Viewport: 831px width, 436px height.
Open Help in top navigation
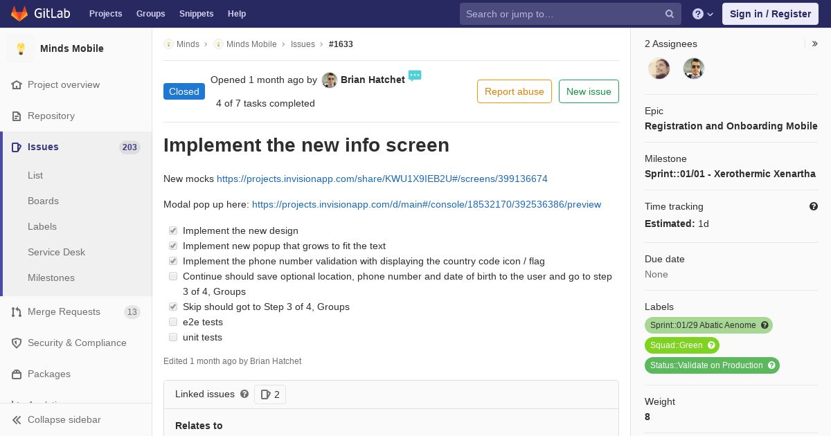pos(237,14)
